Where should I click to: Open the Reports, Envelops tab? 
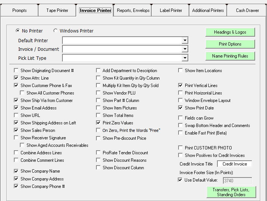pyautogui.click(x=133, y=10)
